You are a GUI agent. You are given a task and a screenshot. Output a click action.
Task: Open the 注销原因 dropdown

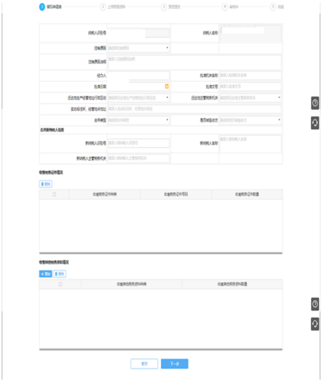point(139,48)
